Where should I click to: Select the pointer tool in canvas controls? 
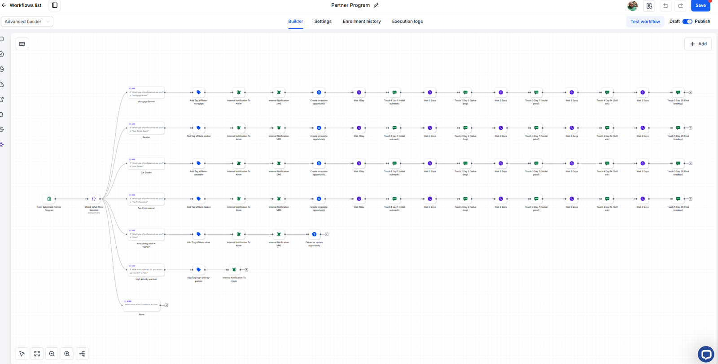[x=22, y=354]
